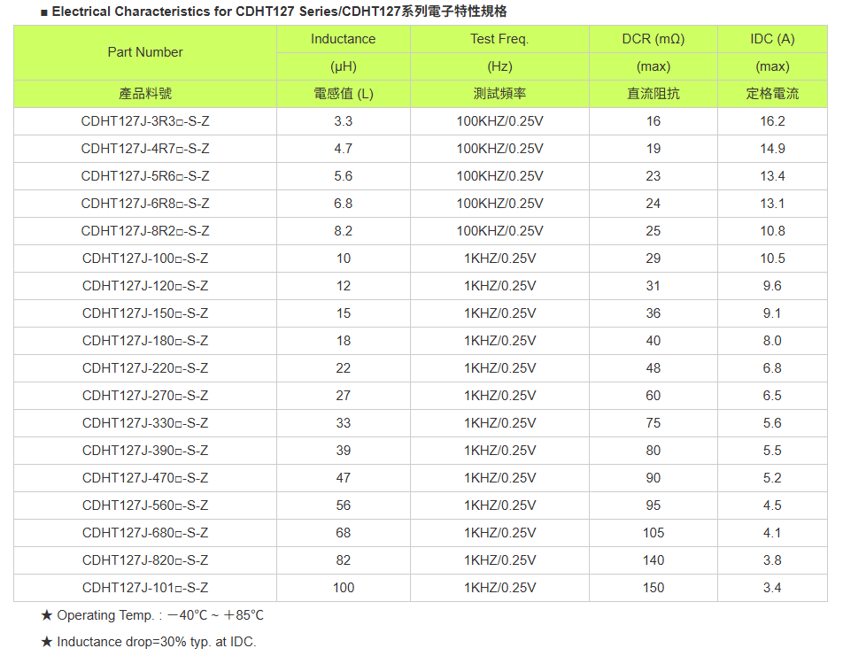Screen dimensions: 843x656
Task: Select part number CDHT127J-3R3□-S-Z
Action: click(145, 121)
